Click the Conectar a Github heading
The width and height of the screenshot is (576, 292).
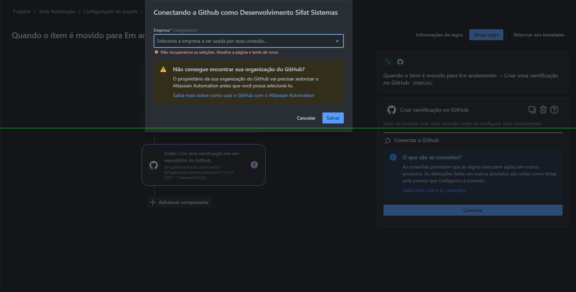point(416,140)
